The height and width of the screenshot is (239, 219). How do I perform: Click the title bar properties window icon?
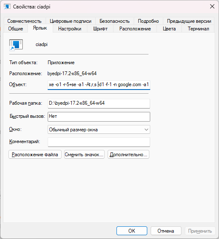pyautogui.click(x=7, y=7)
